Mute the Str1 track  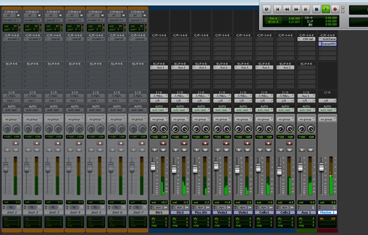(x=163, y=151)
